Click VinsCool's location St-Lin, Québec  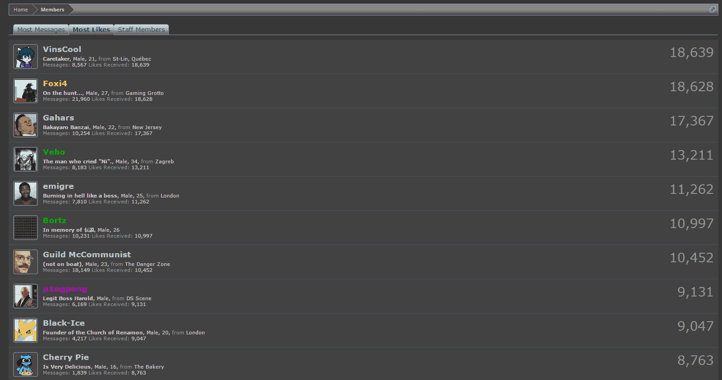(x=132, y=59)
